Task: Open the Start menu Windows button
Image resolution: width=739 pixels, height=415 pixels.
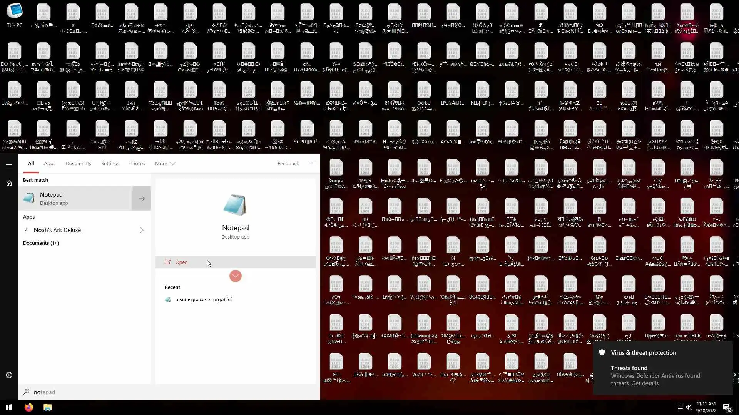Action: [x=9, y=407]
